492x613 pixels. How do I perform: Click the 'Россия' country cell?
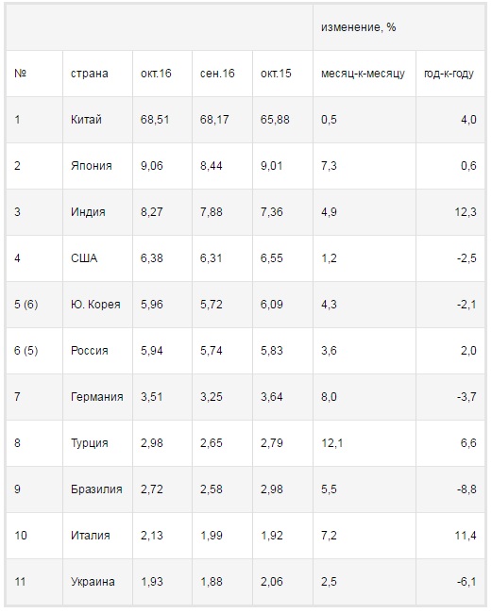tap(97, 350)
